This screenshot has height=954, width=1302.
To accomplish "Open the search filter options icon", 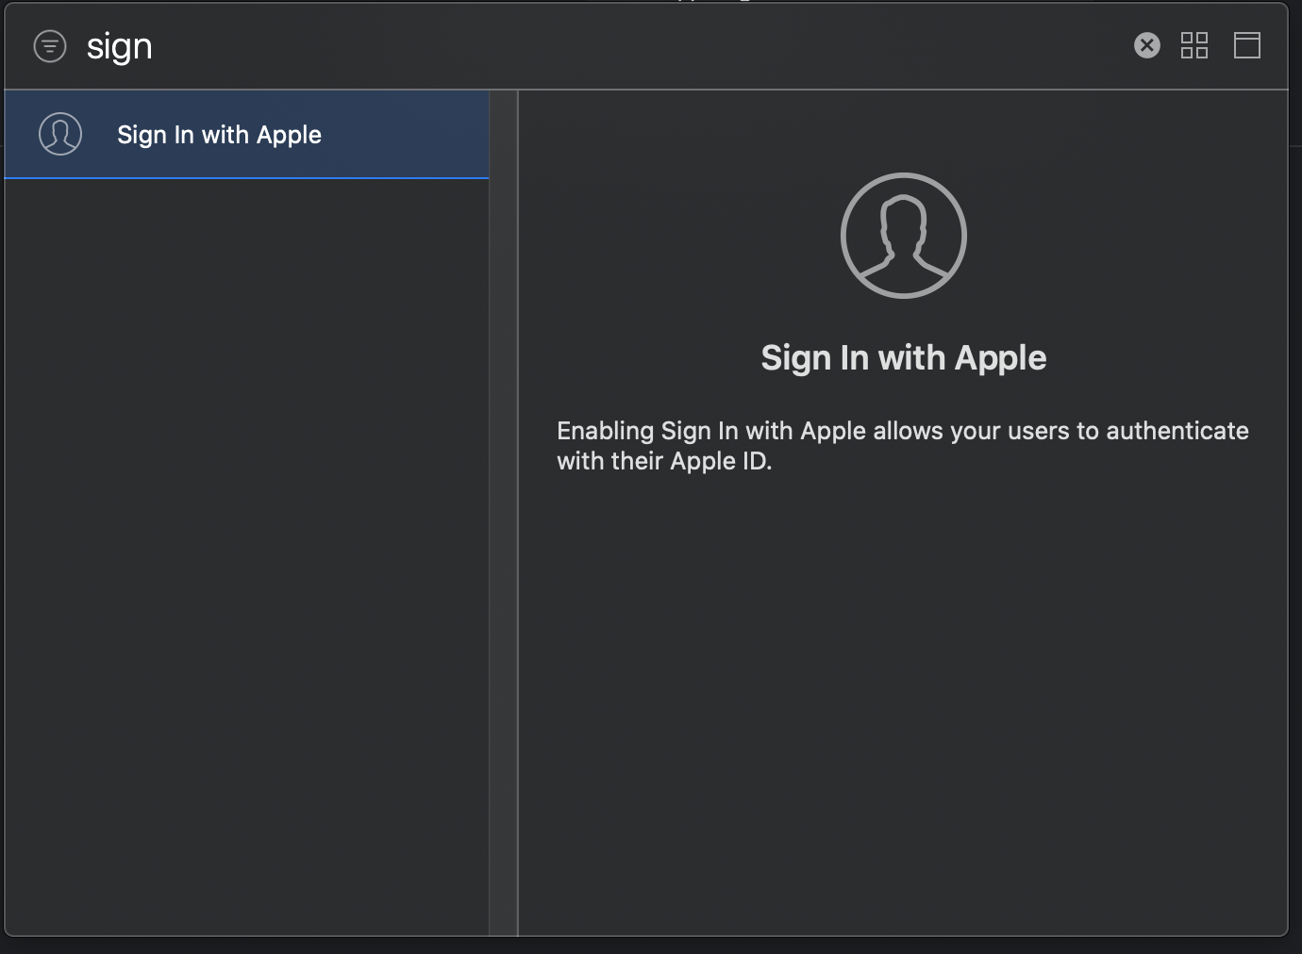I will point(50,46).
